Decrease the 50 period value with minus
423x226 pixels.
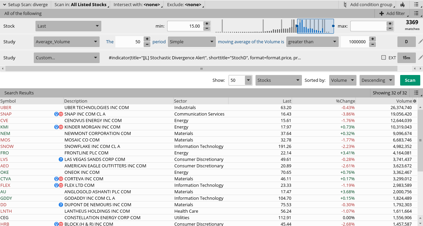(x=147, y=44)
